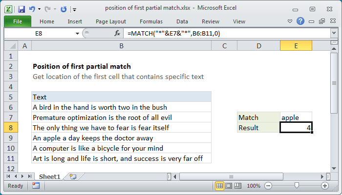This screenshot has width=342, height=195.
Task: Select the 'Match' label cell
Action: [258, 117]
